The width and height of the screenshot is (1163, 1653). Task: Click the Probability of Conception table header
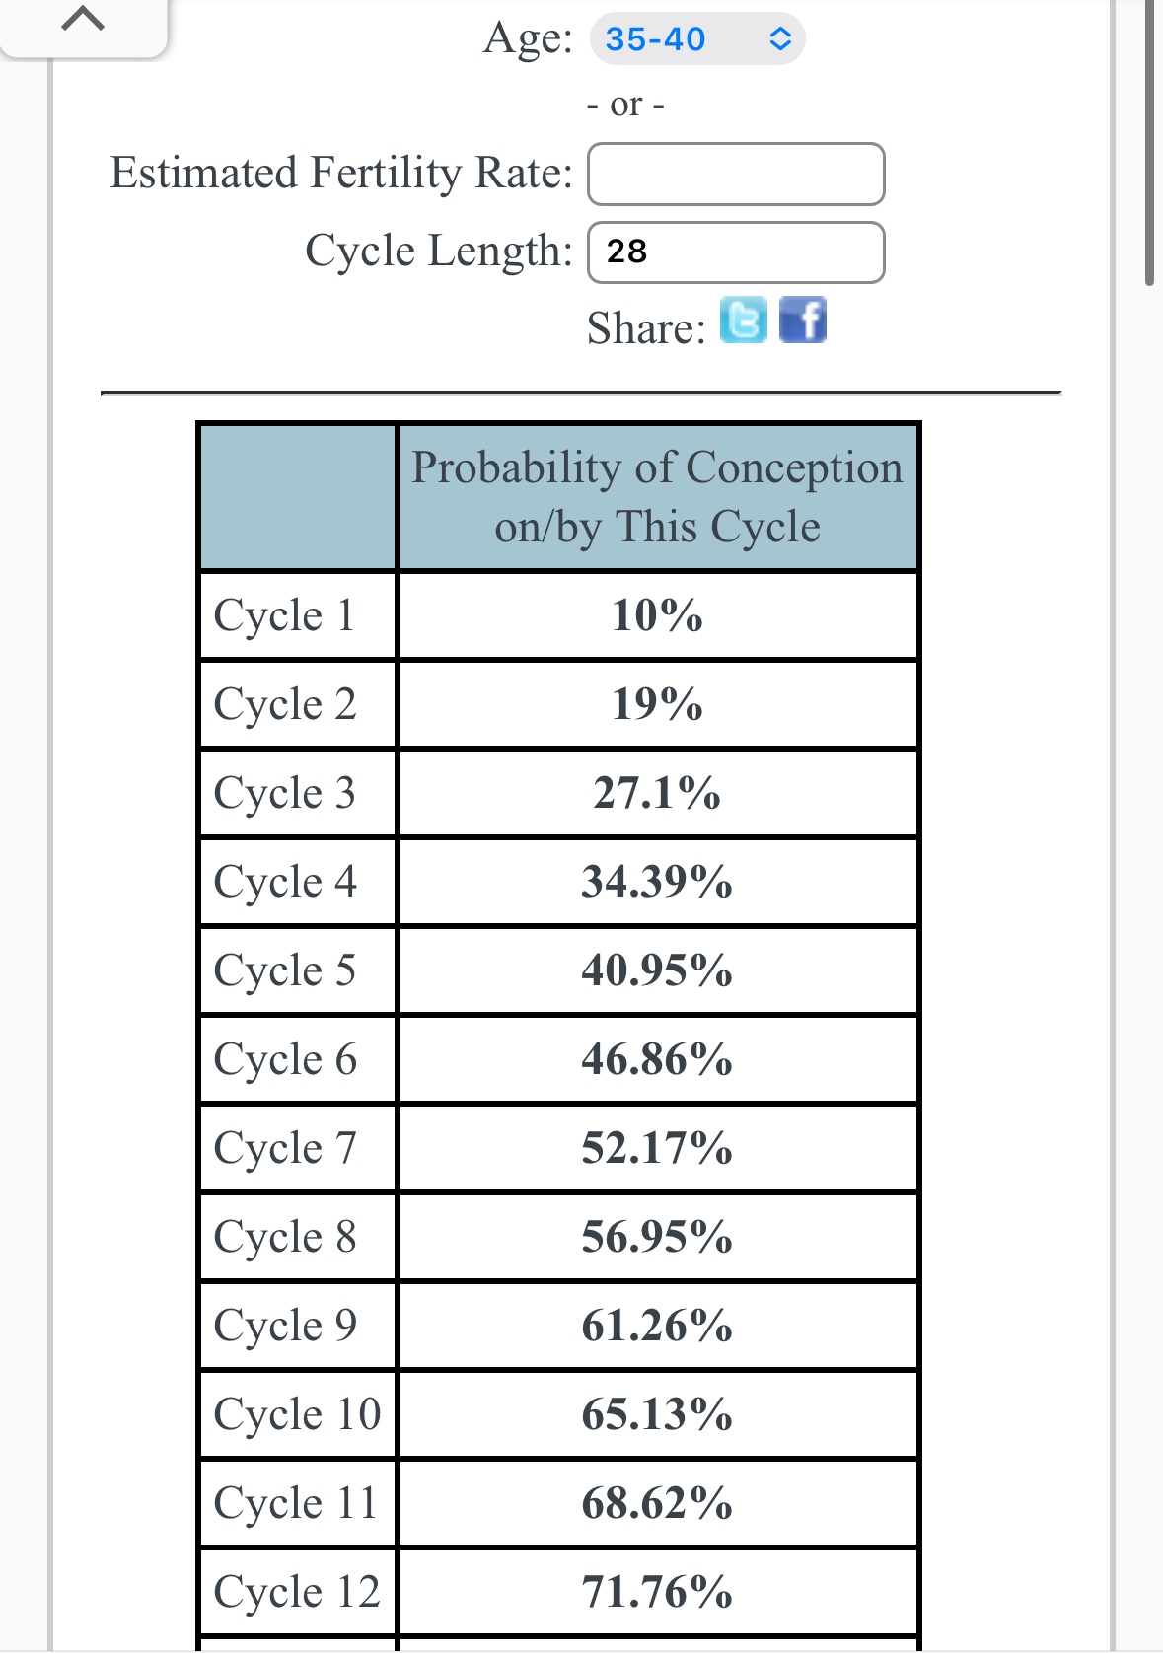(x=657, y=497)
